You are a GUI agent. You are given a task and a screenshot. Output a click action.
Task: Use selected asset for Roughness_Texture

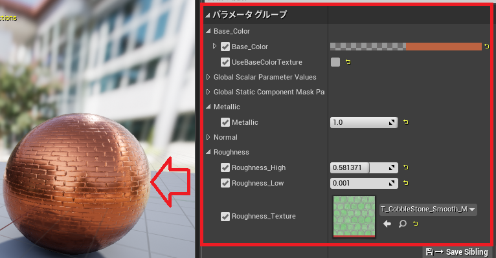387,224
